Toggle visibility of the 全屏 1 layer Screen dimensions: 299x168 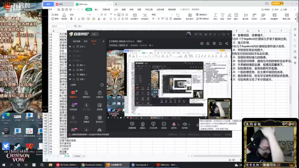coord(70,79)
